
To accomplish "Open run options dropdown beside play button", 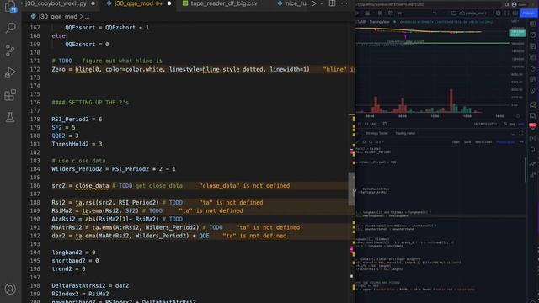I will [322, 3].
